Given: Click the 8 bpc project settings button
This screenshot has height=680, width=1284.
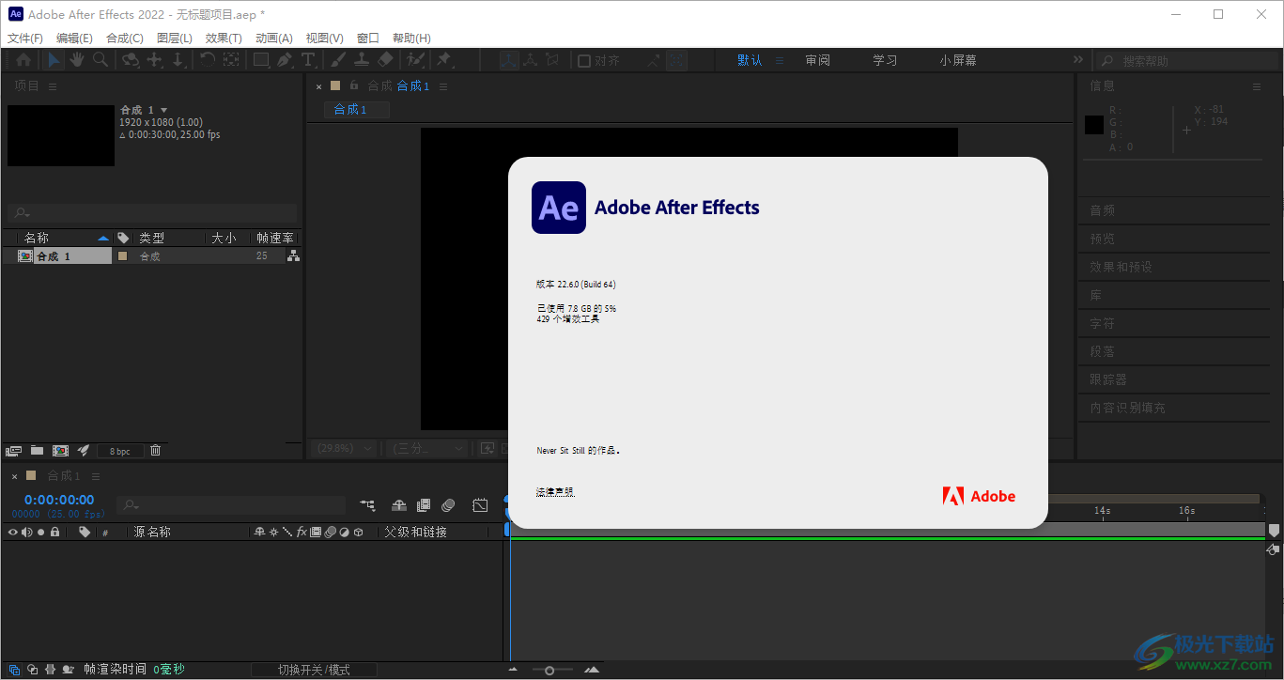Looking at the screenshot, I should [x=119, y=450].
